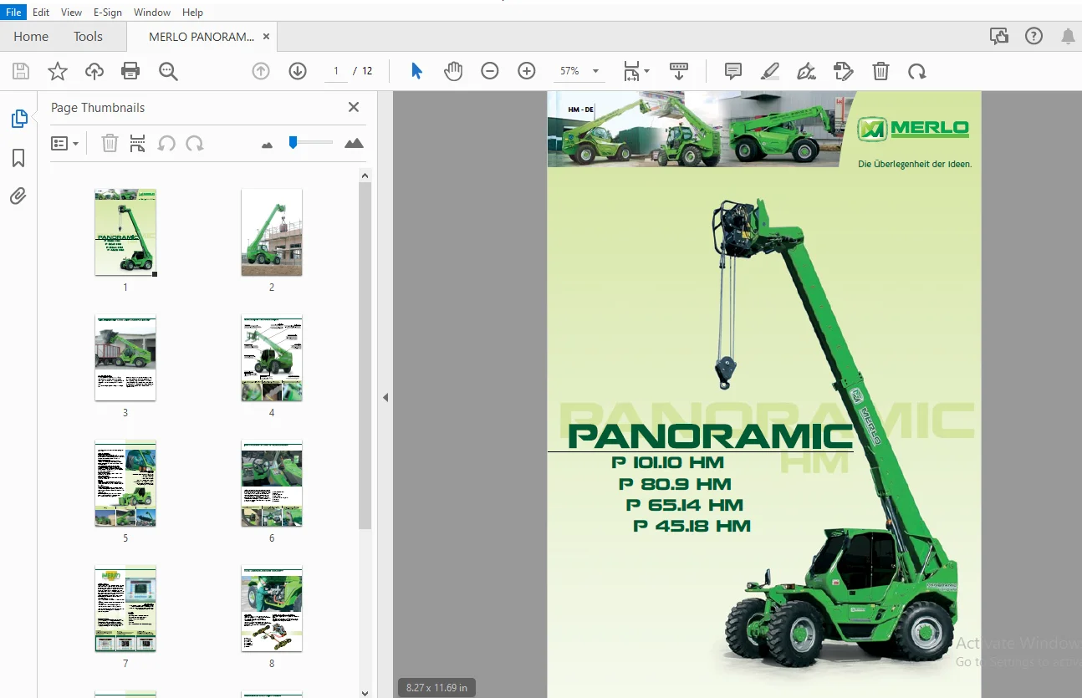Adjust the thumbnail size slider handle
This screenshot has height=698, width=1082.
[293, 143]
